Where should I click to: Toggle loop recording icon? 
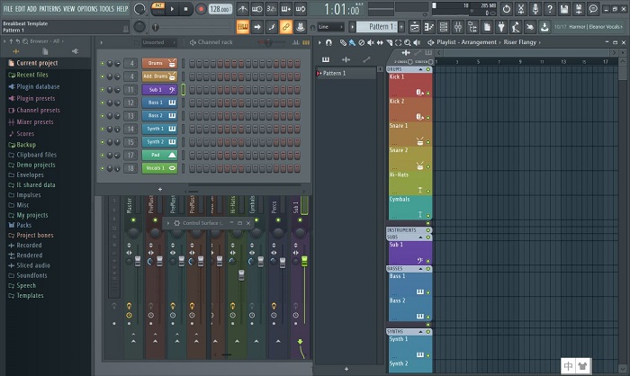click(300, 8)
